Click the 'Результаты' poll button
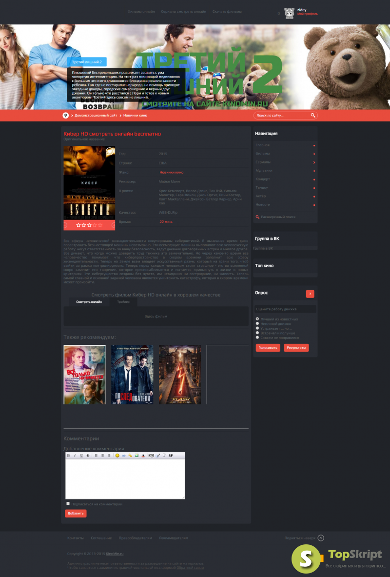390x577 pixels. pos(296,348)
